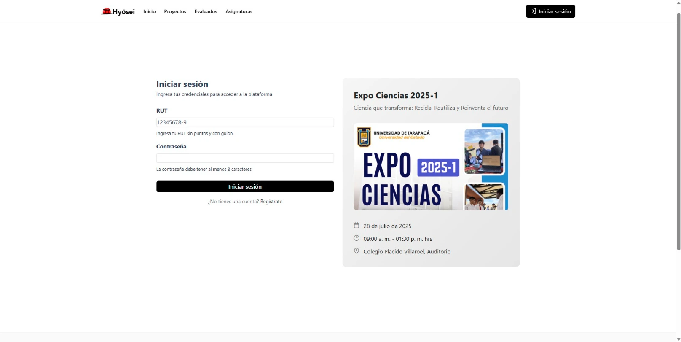Viewport: 681px width, 342px height.
Task: Click the Expo Ciencias 2025-1 card title
Action: point(396,95)
